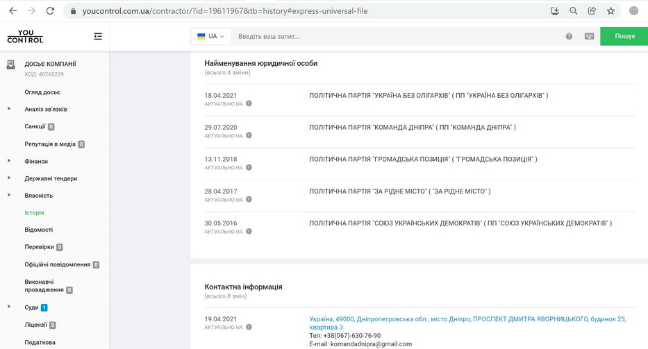This screenshot has height=349, width=648.
Task: Open the globe extension icon
Action: (x=633, y=11)
